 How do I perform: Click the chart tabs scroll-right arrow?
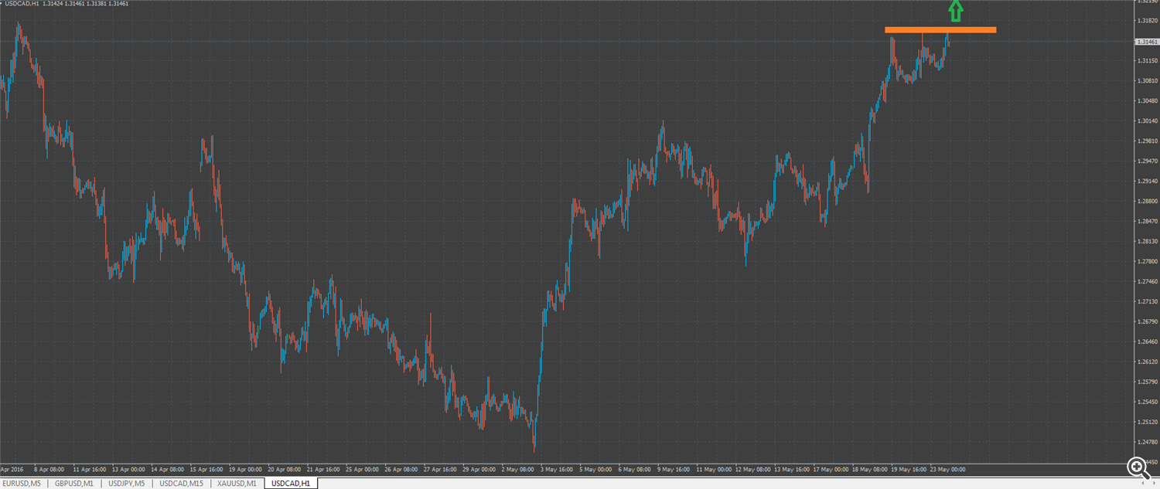1153,484
